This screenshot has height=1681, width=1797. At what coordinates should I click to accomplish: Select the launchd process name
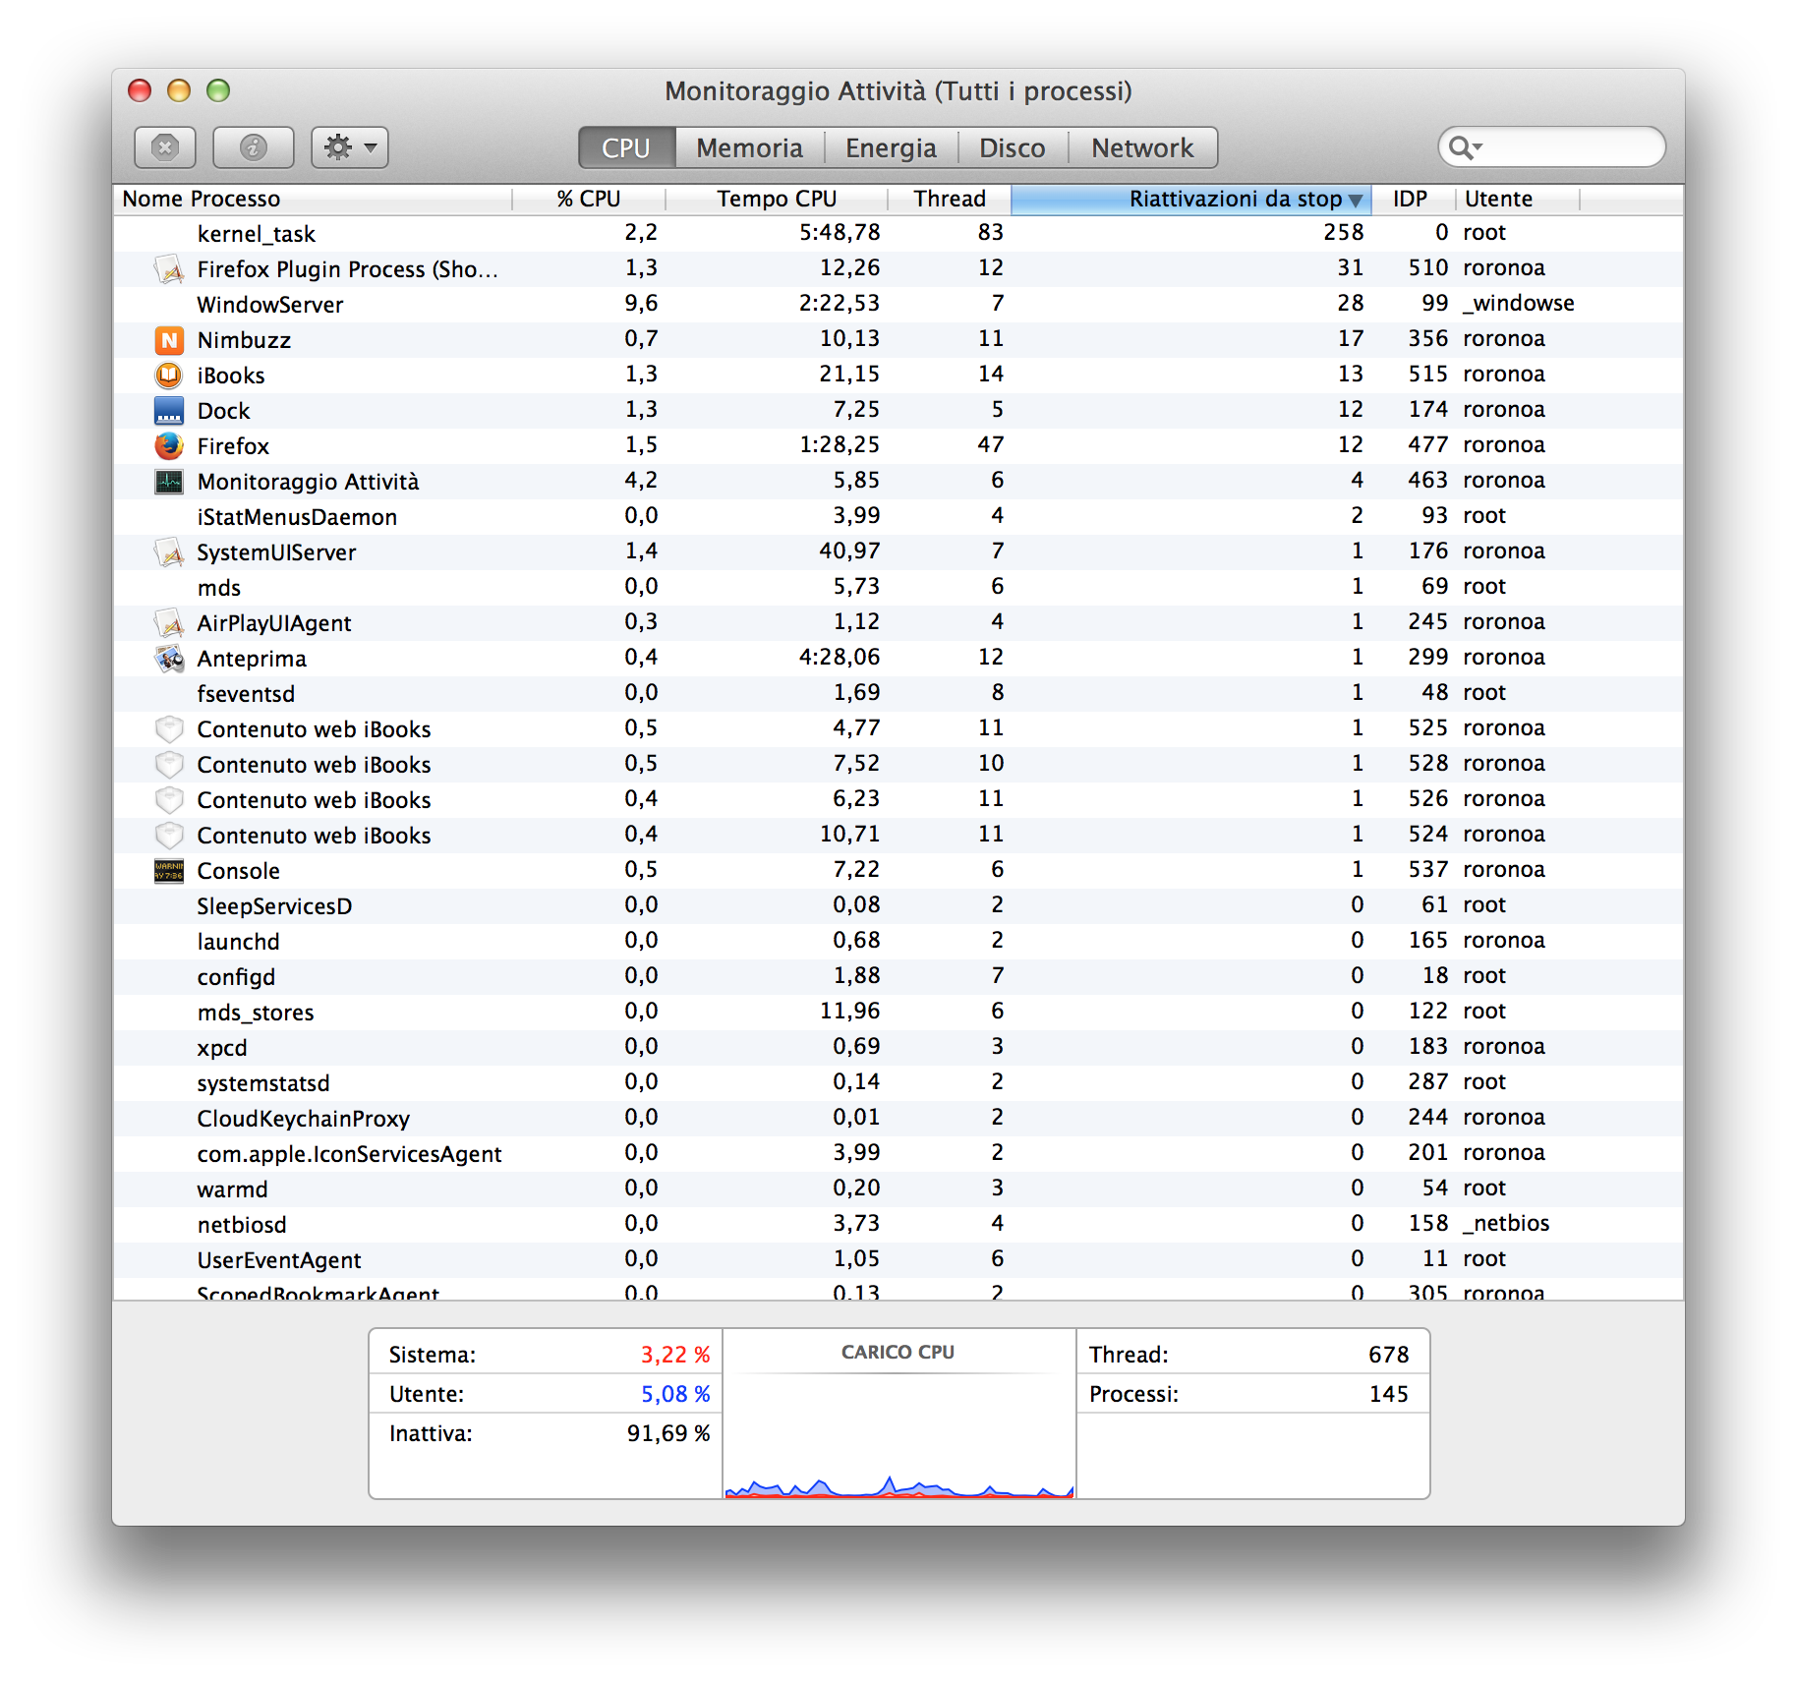click(238, 942)
